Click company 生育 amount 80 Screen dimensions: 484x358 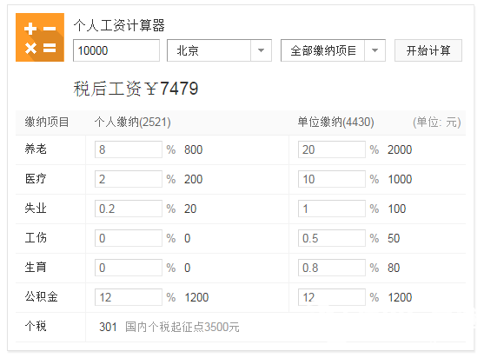click(x=394, y=268)
